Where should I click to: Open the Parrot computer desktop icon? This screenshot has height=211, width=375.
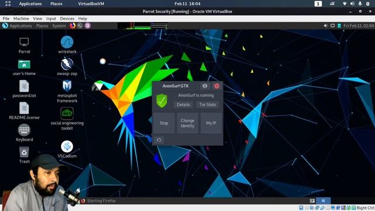[x=24, y=42]
